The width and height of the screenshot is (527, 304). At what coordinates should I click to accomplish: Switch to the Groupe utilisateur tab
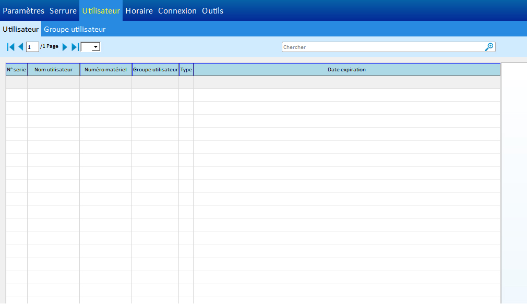[x=75, y=29]
